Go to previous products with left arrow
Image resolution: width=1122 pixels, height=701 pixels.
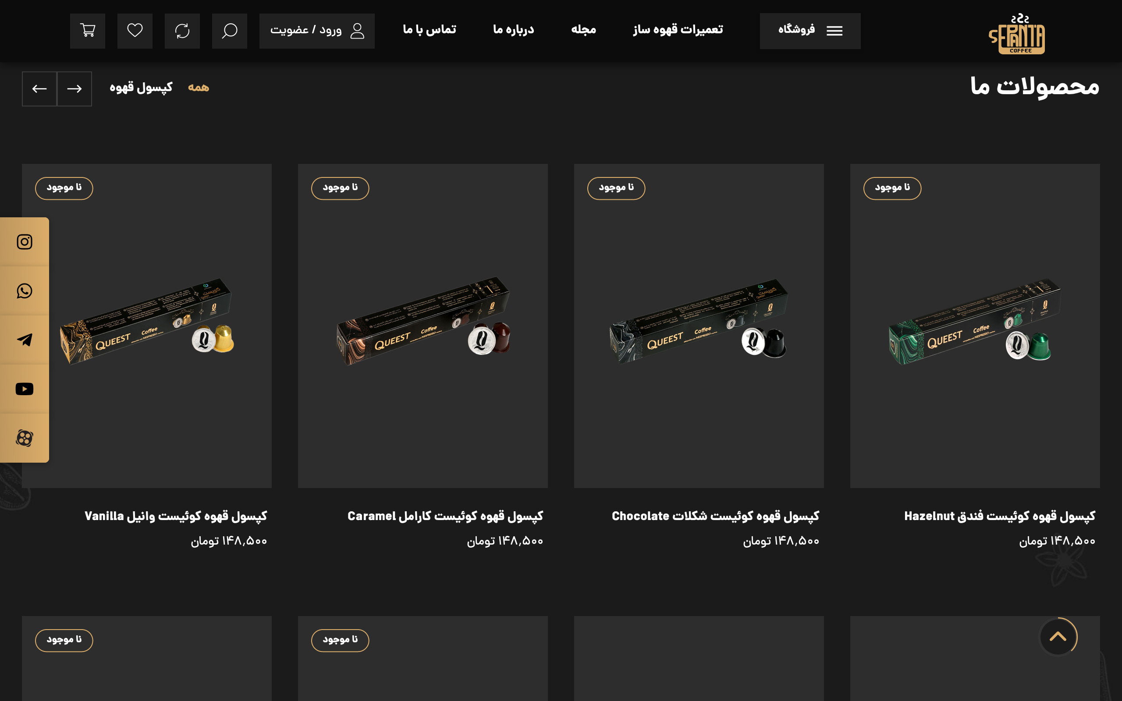click(x=39, y=89)
